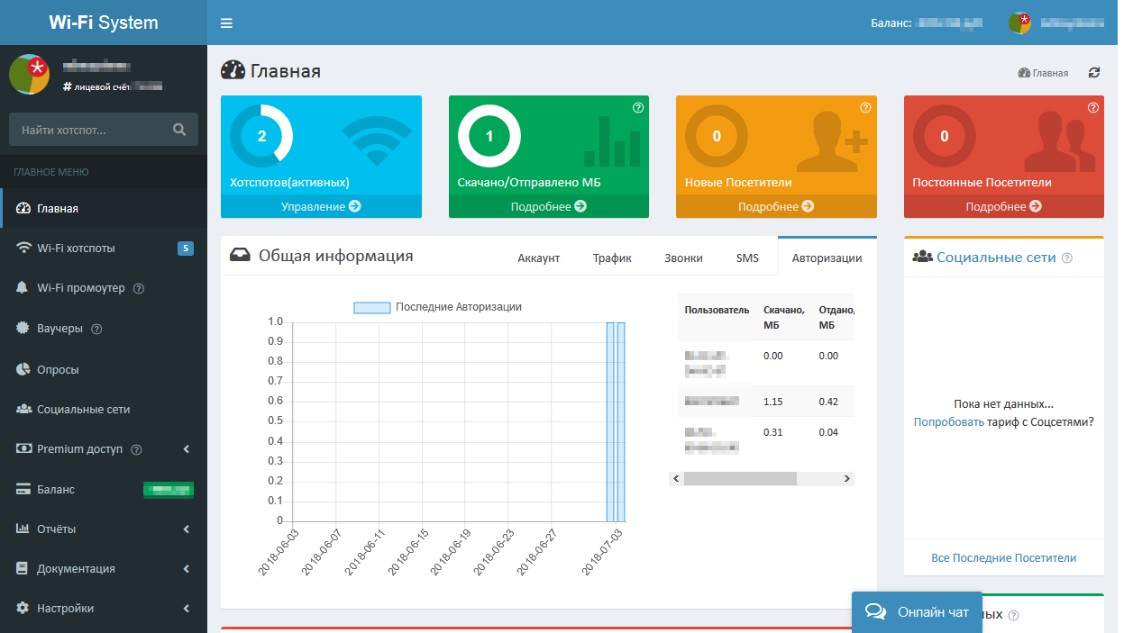Expand the Premium доступ submenu
Image resolution: width=1133 pixels, height=633 pixels.
pos(104,449)
